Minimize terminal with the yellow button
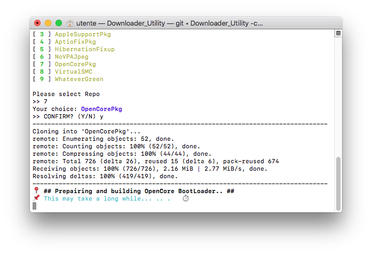This screenshot has height=255, width=372. pyautogui.click(x=48, y=23)
